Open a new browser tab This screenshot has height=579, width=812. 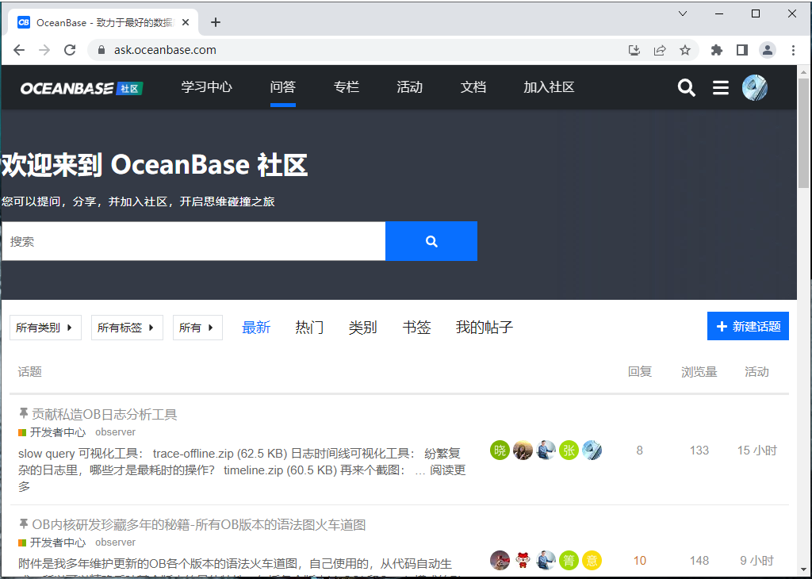(216, 22)
